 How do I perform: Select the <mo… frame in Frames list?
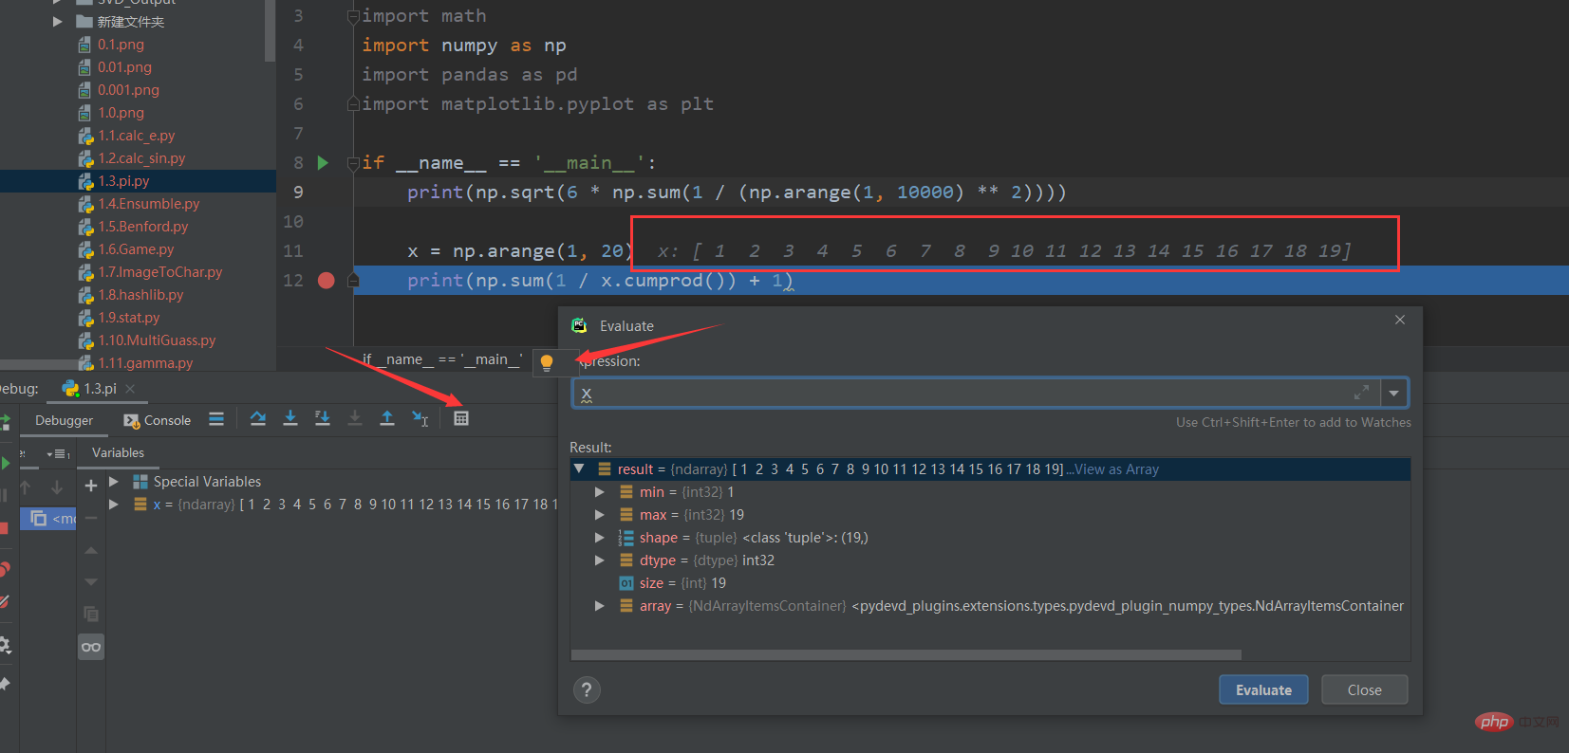click(48, 519)
